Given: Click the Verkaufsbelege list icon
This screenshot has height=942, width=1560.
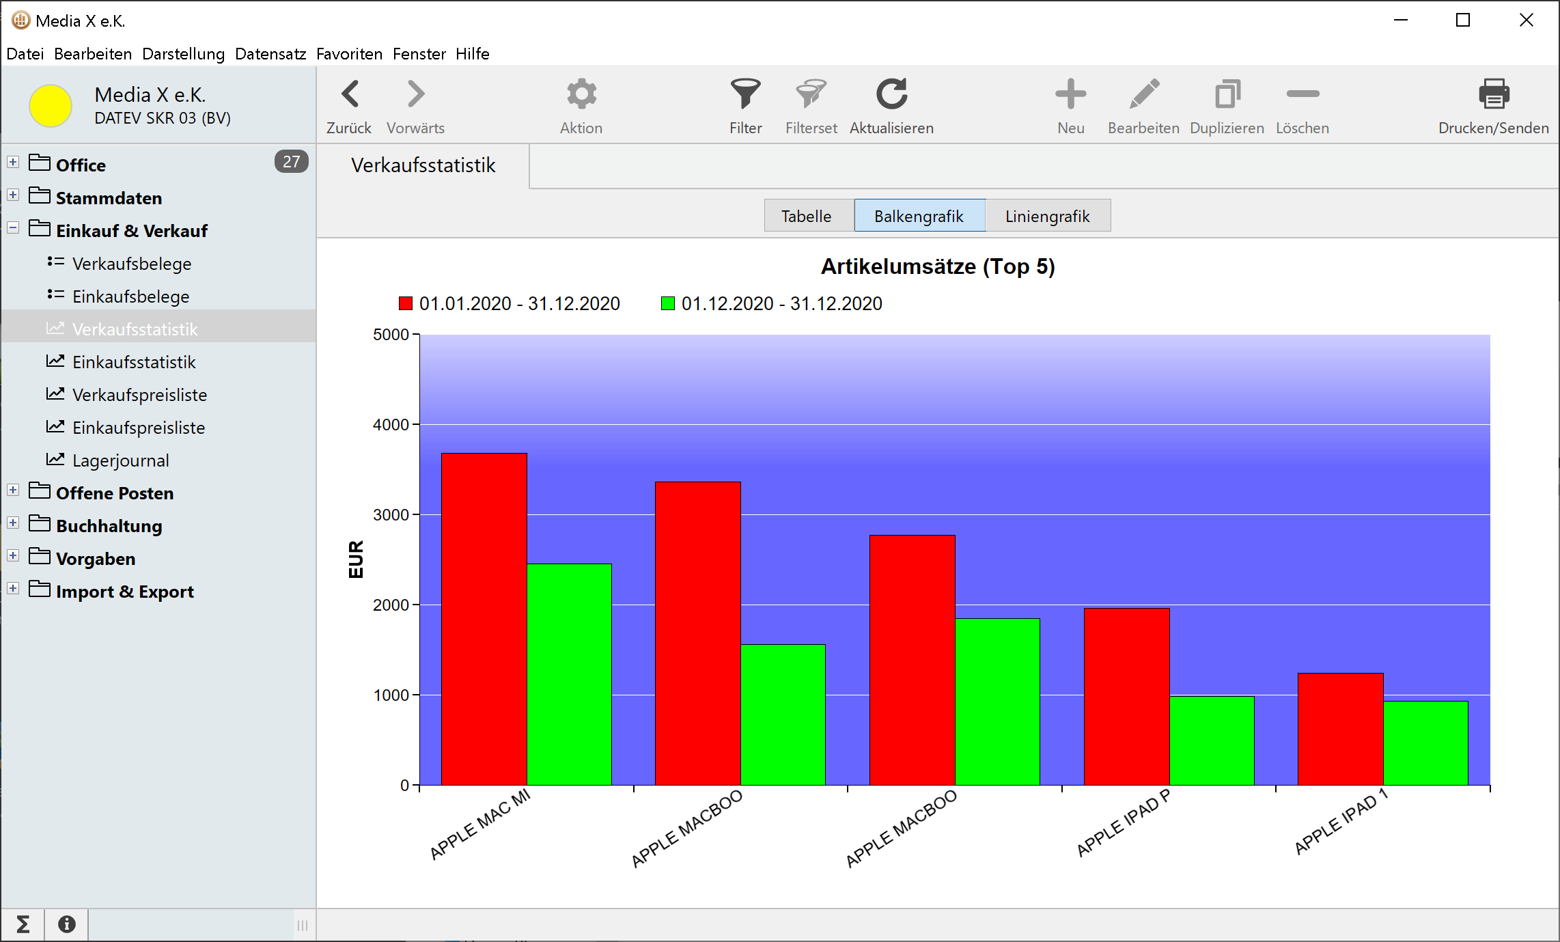Looking at the screenshot, I should click(x=55, y=262).
